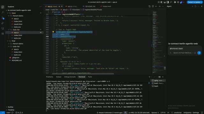Toggle the bottom panel visibility
Viewport: 204px width, 114px height.
click(x=165, y=2)
